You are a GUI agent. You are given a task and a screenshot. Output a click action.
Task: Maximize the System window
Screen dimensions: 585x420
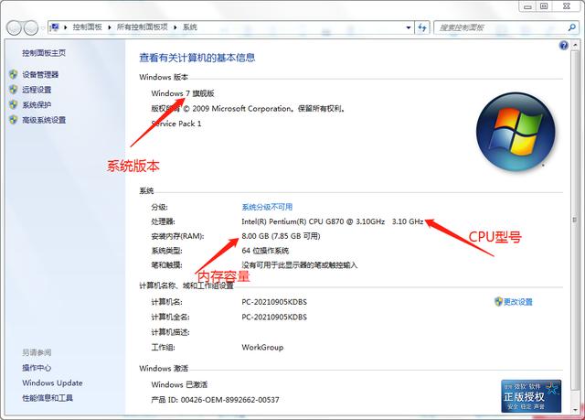[544, 6]
